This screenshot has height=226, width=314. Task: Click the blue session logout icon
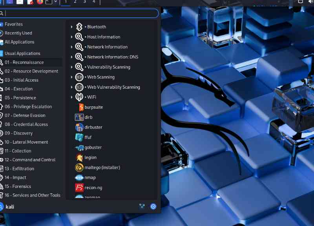[153, 206]
